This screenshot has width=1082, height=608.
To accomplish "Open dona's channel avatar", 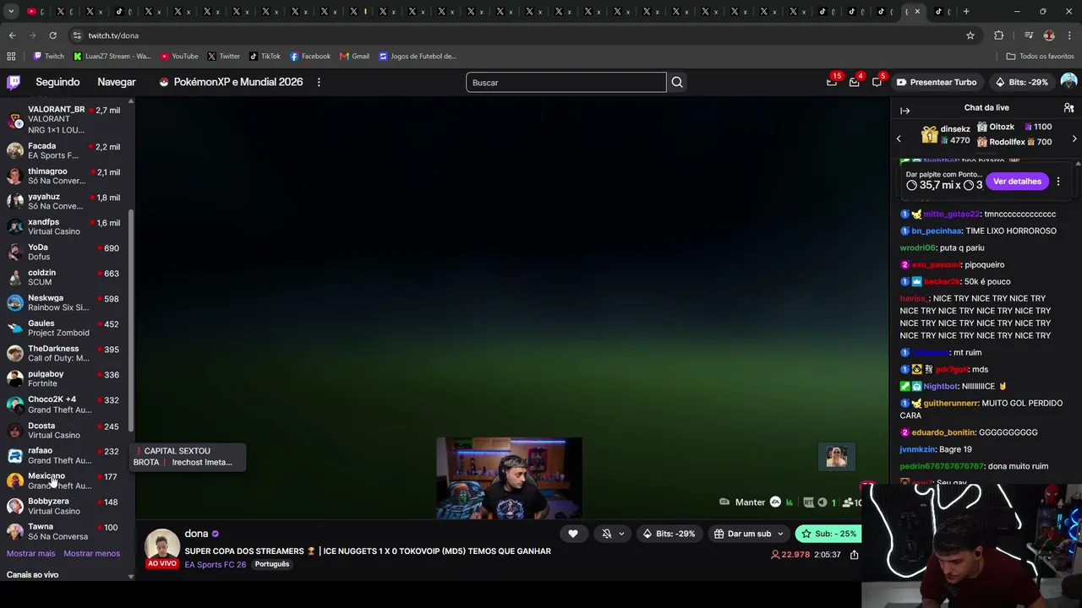I will tap(162, 546).
